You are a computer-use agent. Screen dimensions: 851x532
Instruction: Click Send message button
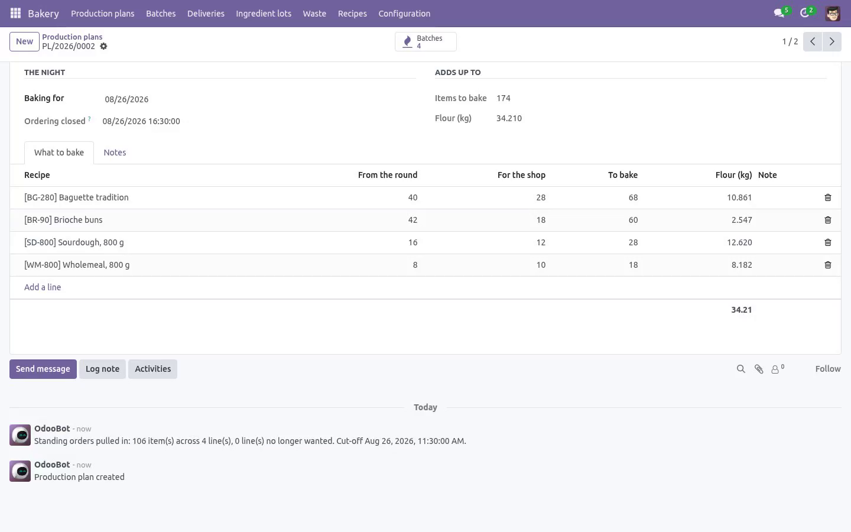[43, 369]
